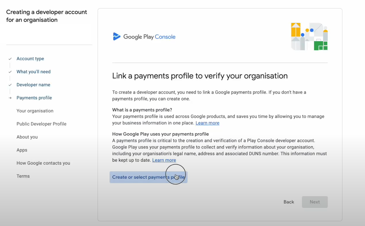Open the What you'll need step
Viewport: 365px width, 226px height.
pos(34,72)
